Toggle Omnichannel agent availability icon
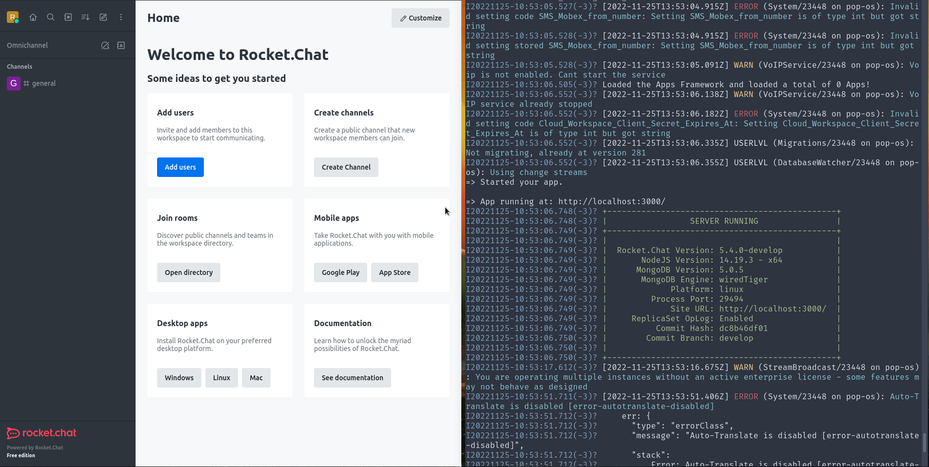This screenshot has height=467, width=929. point(105,45)
